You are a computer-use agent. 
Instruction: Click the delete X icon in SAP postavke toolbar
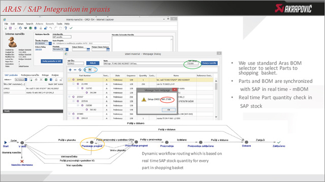click(41, 80)
